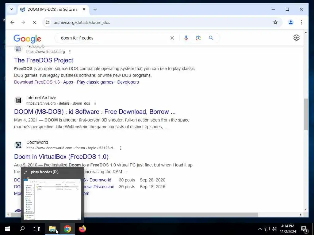Open more options for freedos.org result
Viewport: 314px width, 235px height.
[x=70, y=52]
